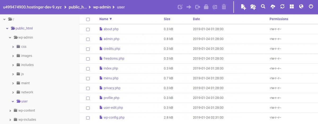This screenshot has width=318, height=124.
Task: Check the box for admin.php
Action: [x=88, y=39]
